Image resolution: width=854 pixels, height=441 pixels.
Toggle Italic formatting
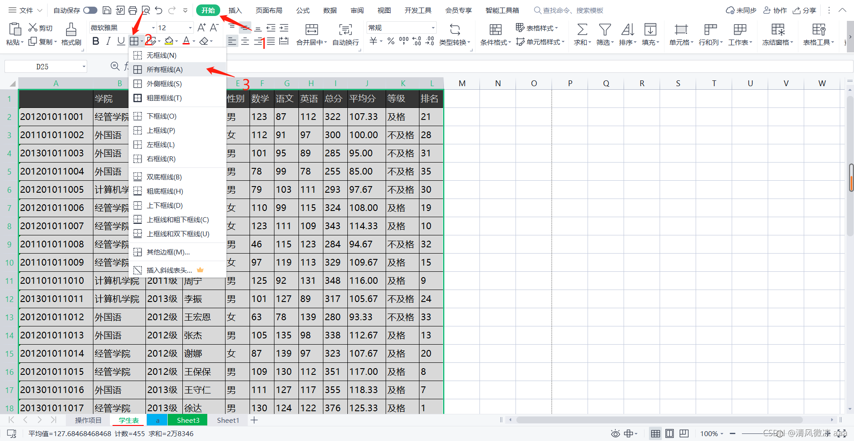point(108,41)
